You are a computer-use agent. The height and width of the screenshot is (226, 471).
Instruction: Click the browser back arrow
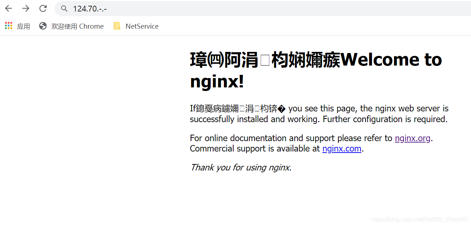coord(9,8)
